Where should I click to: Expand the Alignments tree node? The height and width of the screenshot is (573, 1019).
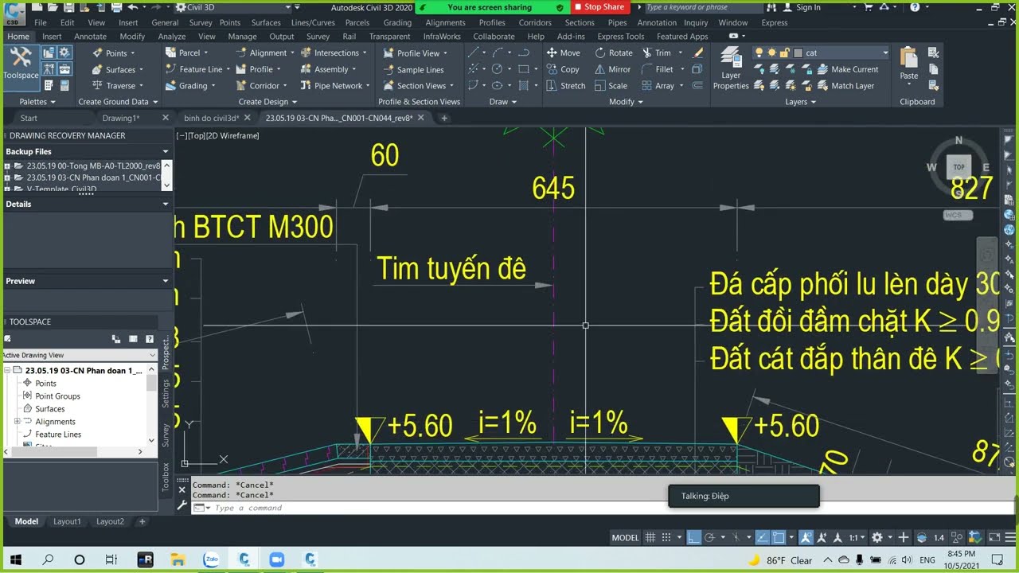coord(18,422)
